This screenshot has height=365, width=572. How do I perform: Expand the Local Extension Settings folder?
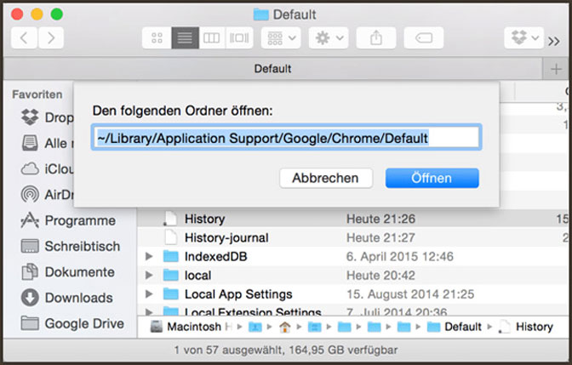[149, 312]
